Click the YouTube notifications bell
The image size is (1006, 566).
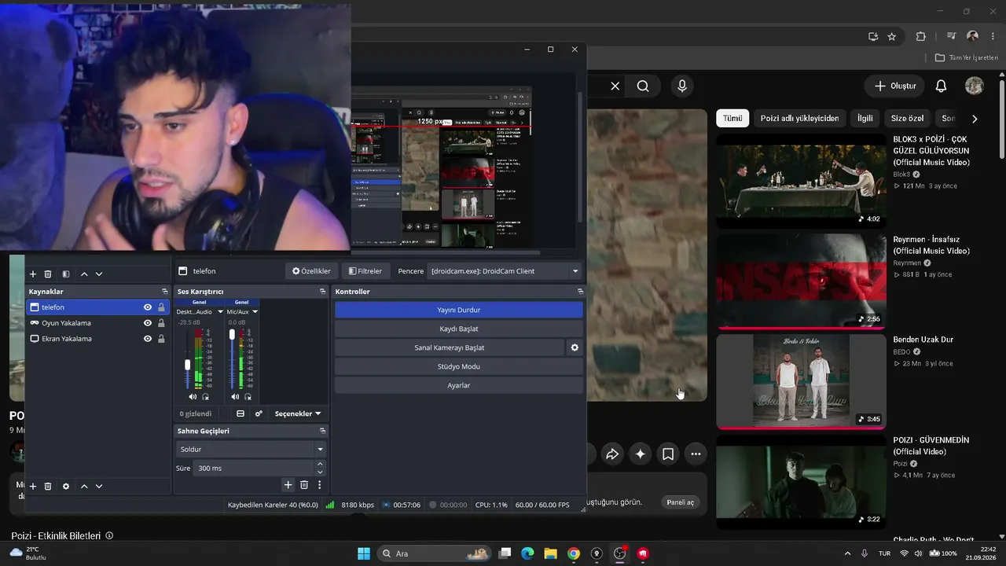coord(941,86)
